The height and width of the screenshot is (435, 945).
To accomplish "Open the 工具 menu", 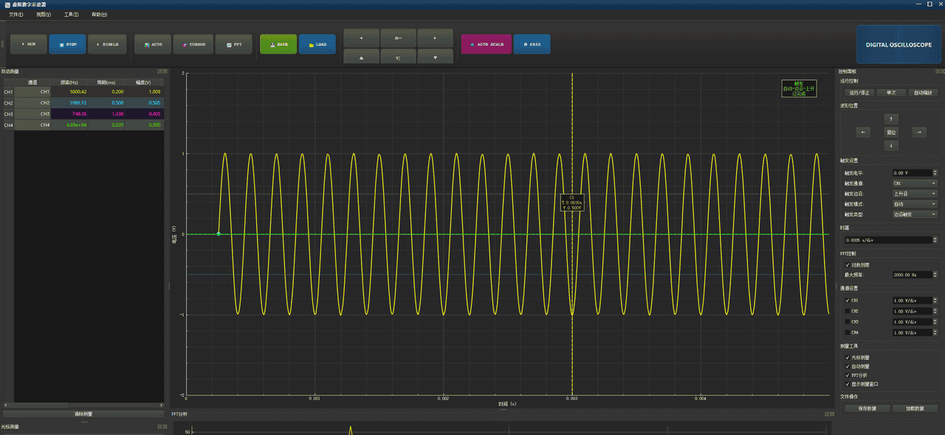I will 71,15.
